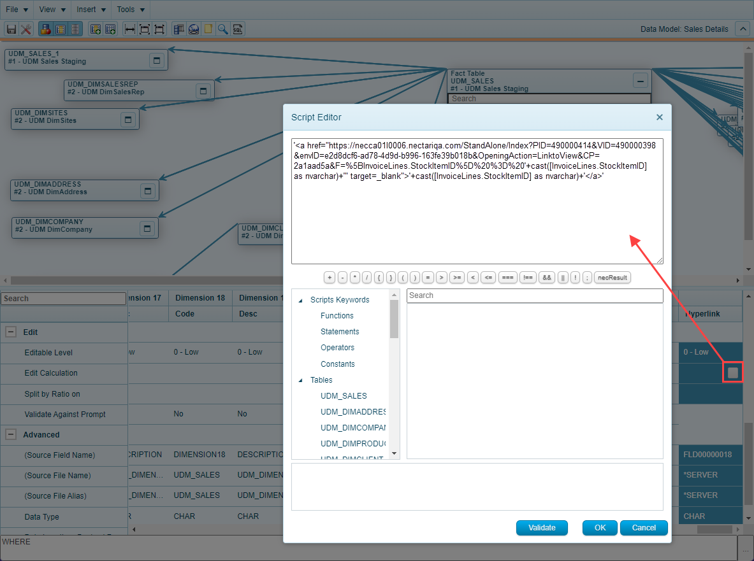The image size is (754, 561).
Task: Click the Script Editor search field
Action: pyautogui.click(x=534, y=295)
